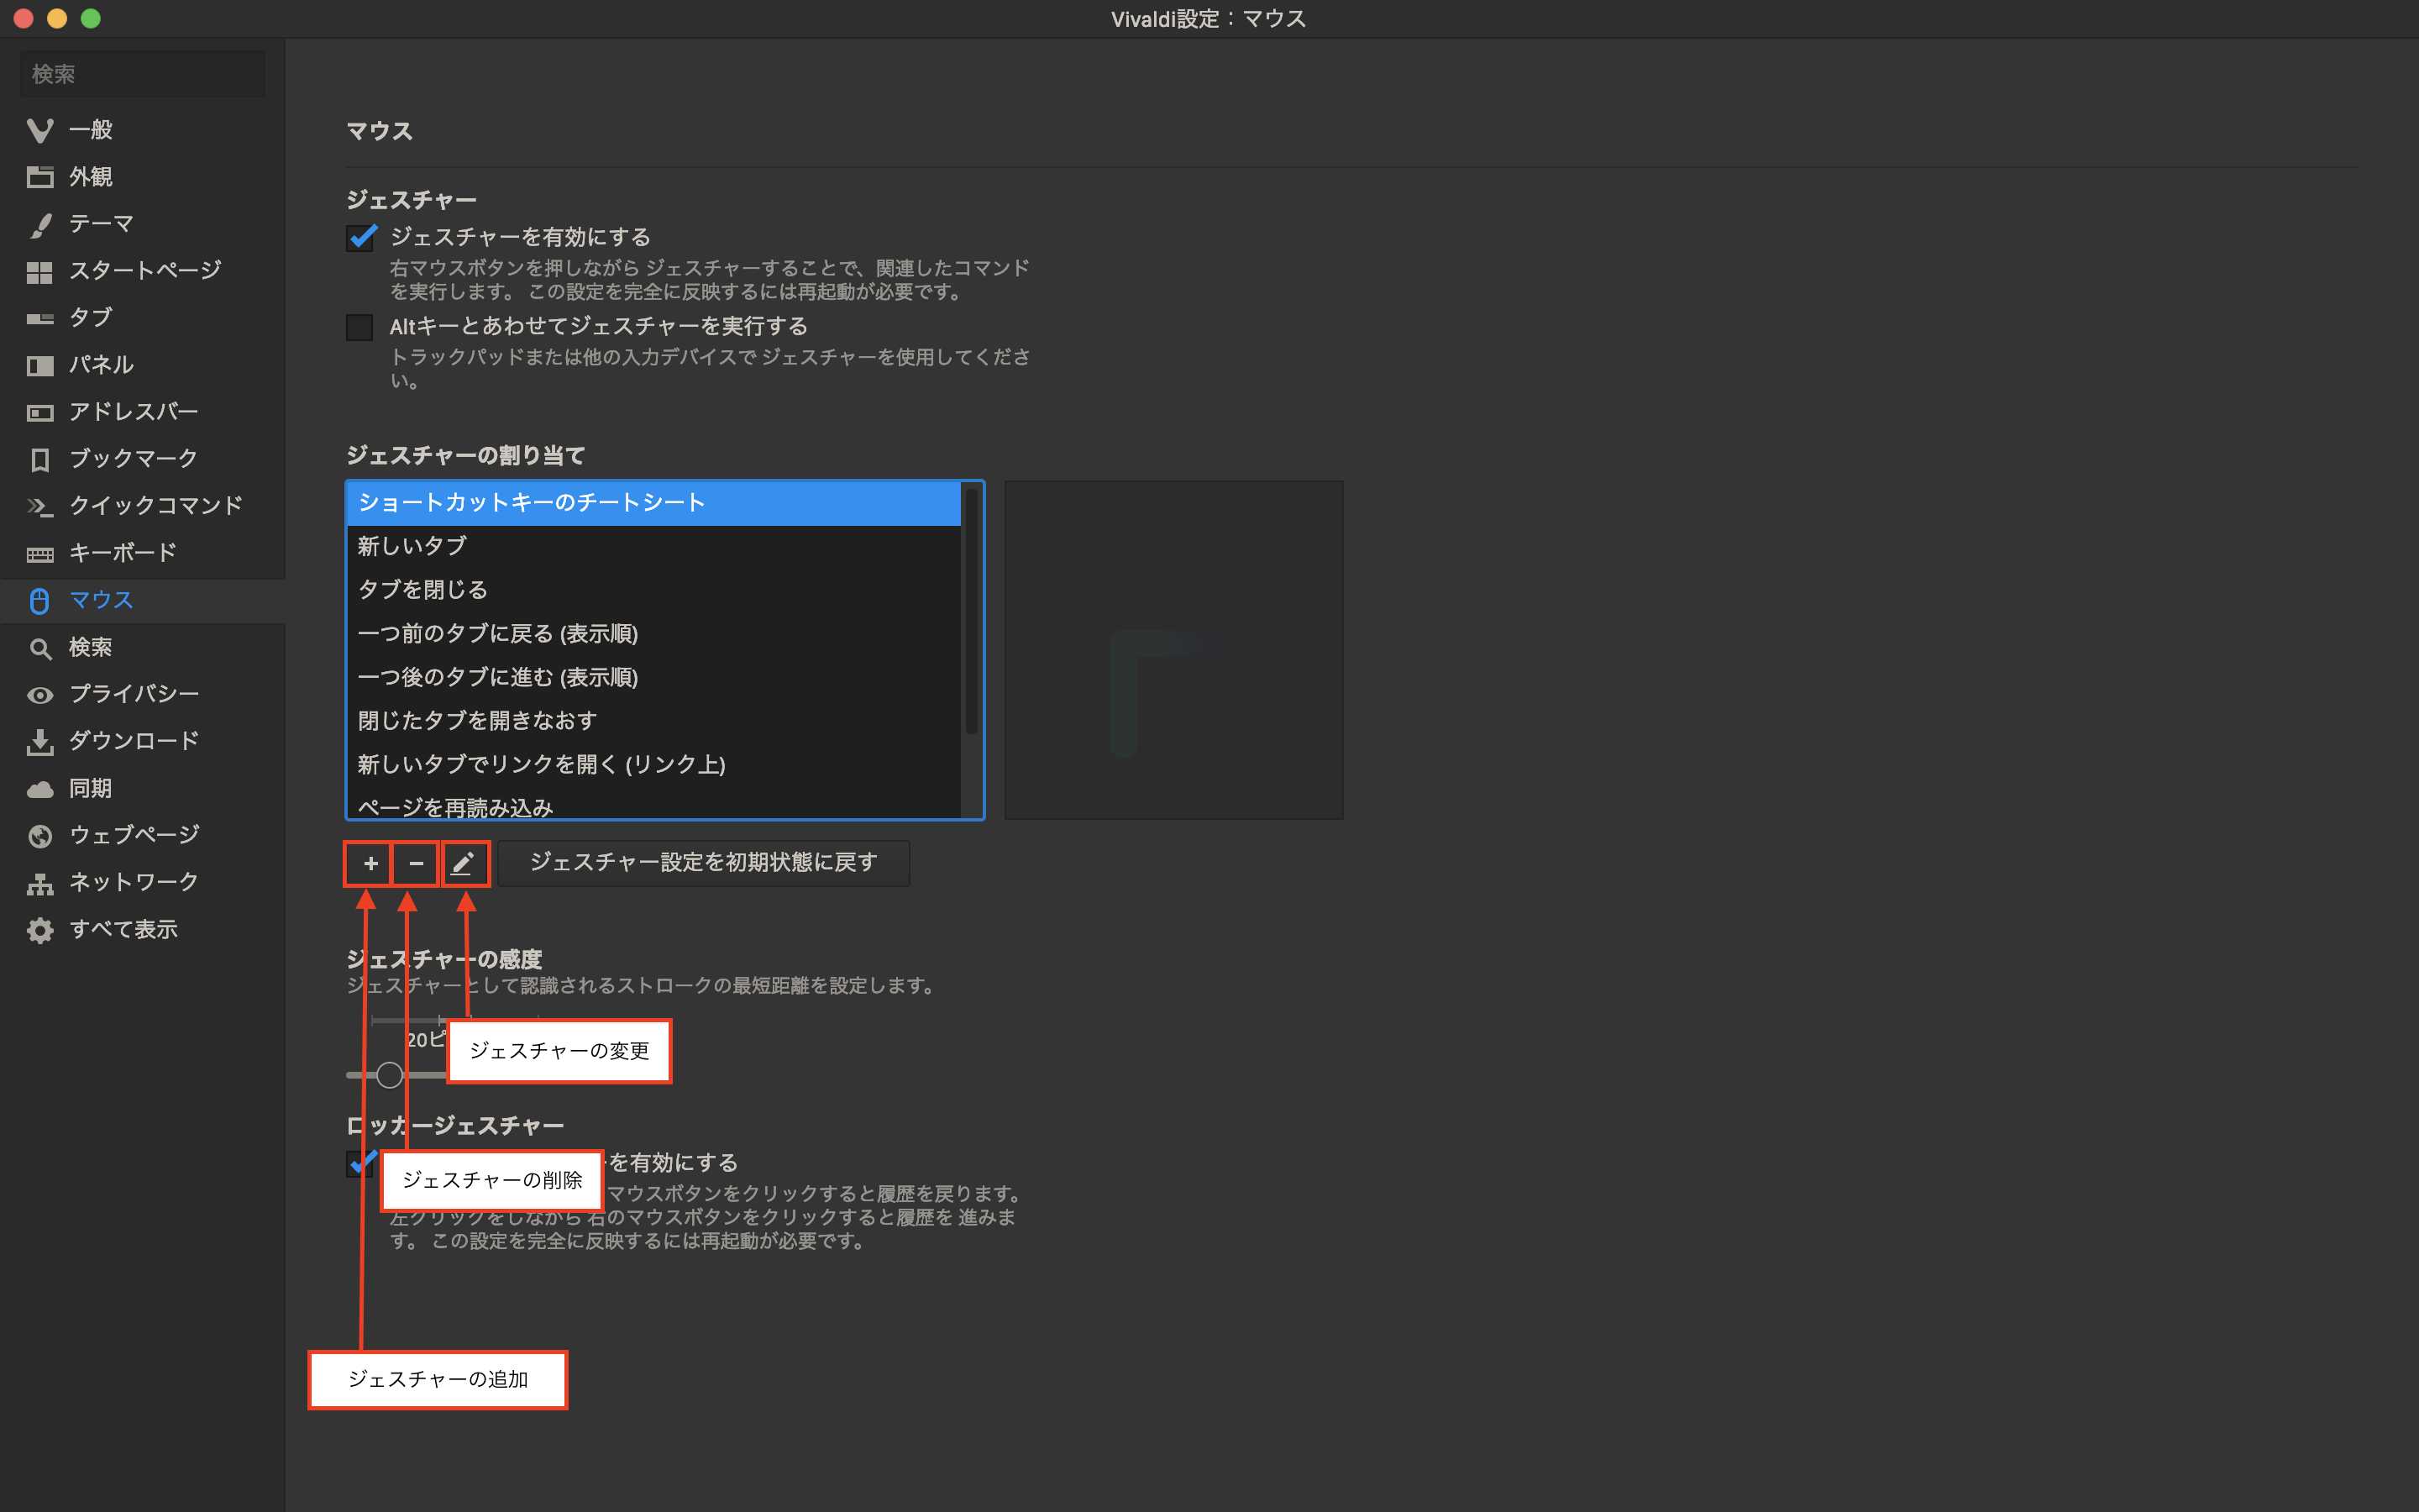This screenshot has height=1512, width=2419.
Task: Select 新しいタブ in the gesture list
Action: [x=412, y=546]
